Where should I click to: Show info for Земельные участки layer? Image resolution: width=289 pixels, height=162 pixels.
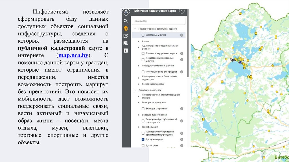coord(182,35)
